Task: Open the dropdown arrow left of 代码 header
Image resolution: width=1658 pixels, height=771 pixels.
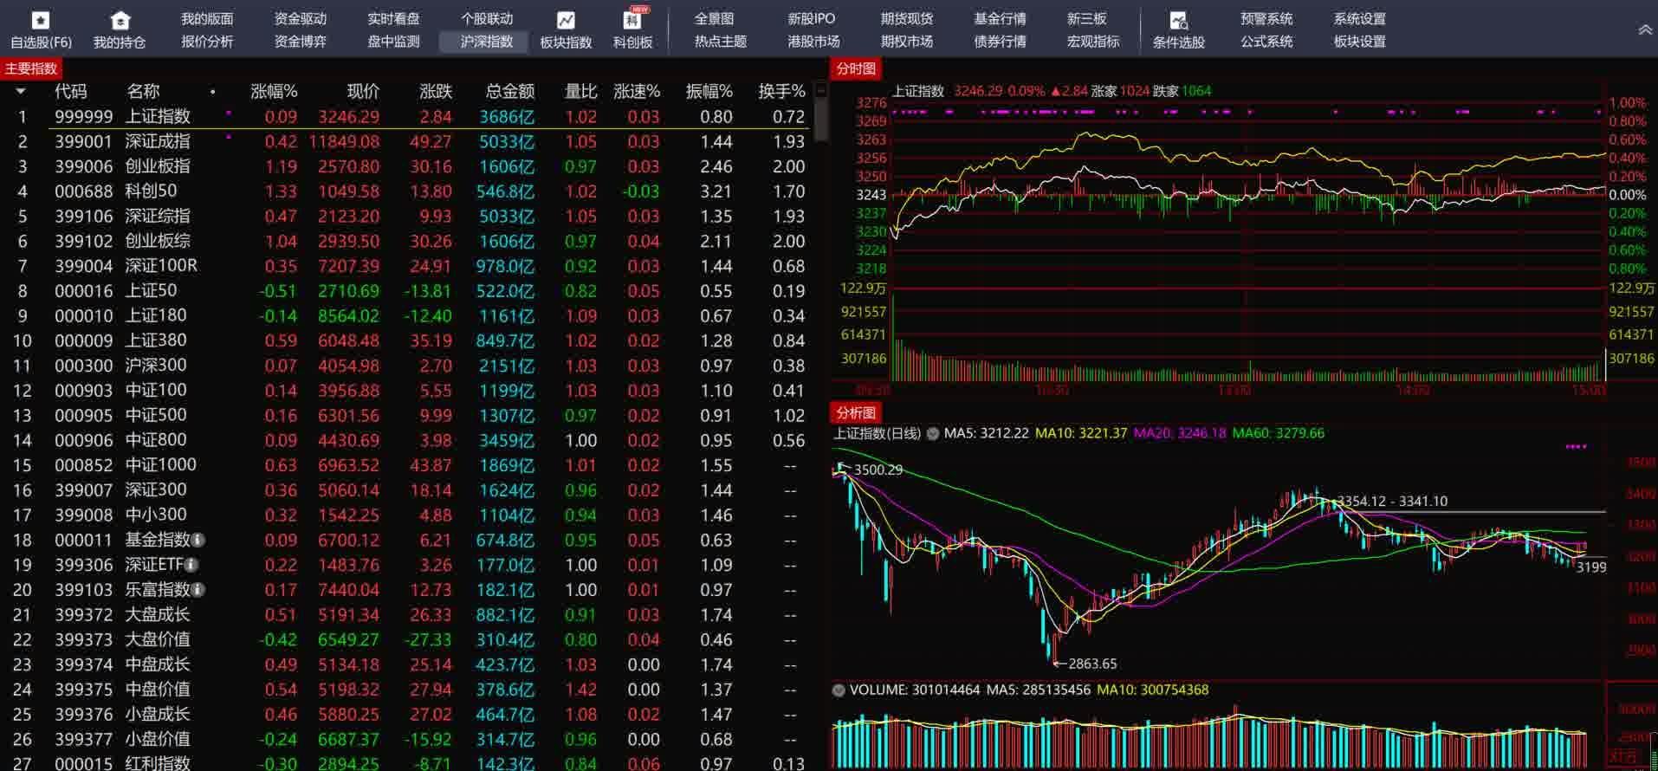Action: pos(21,91)
